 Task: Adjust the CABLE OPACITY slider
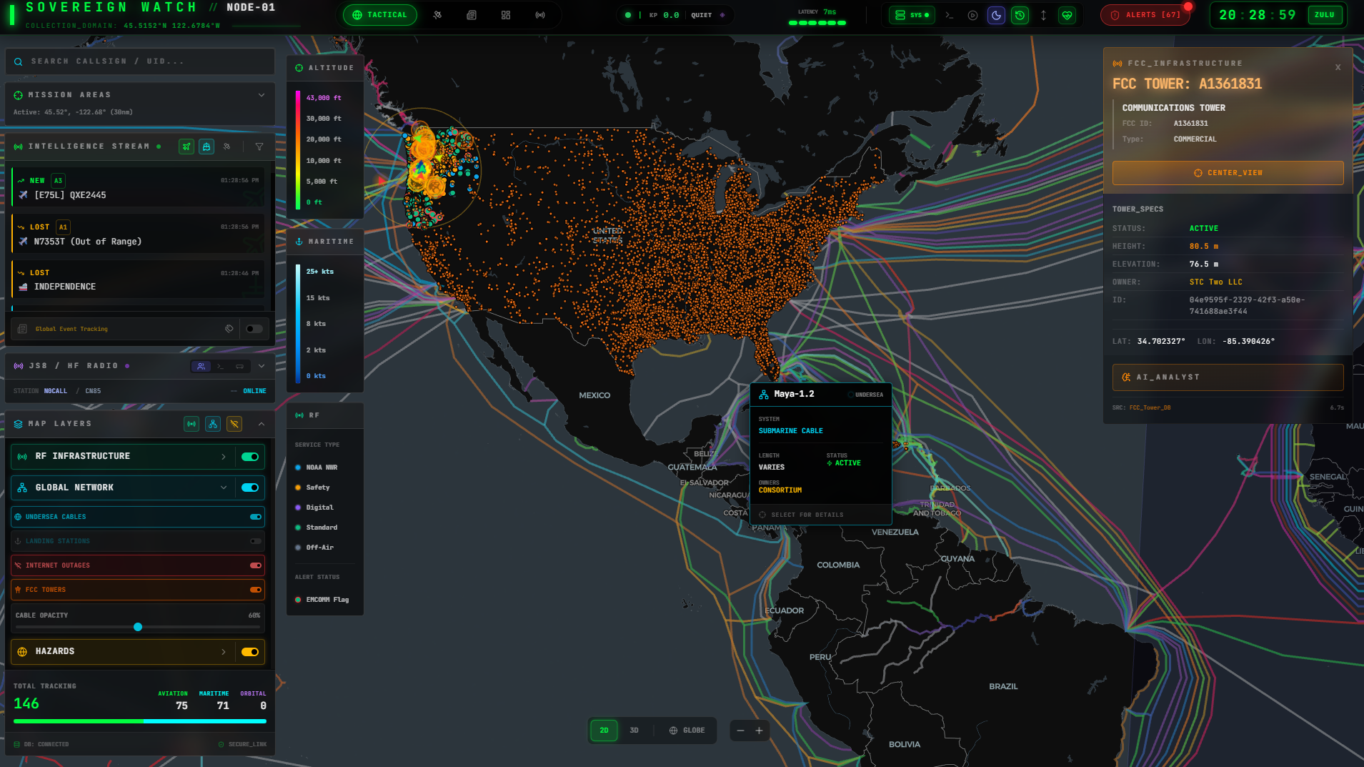pos(137,627)
